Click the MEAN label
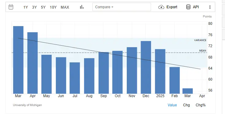This screenshot has width=225, height=114. coord(203,51)
